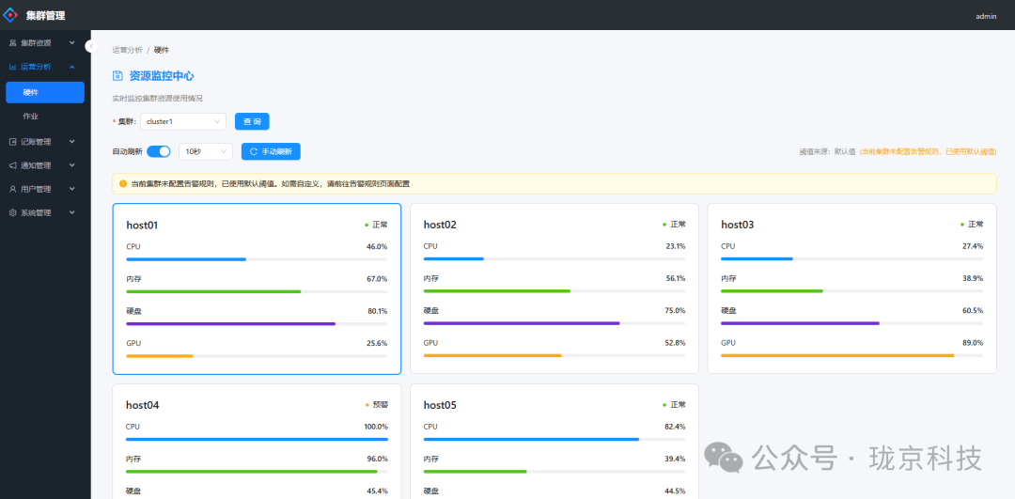Click host02 GPU value 52.8%
The image size is (1015, 499).
click(675, 343)
